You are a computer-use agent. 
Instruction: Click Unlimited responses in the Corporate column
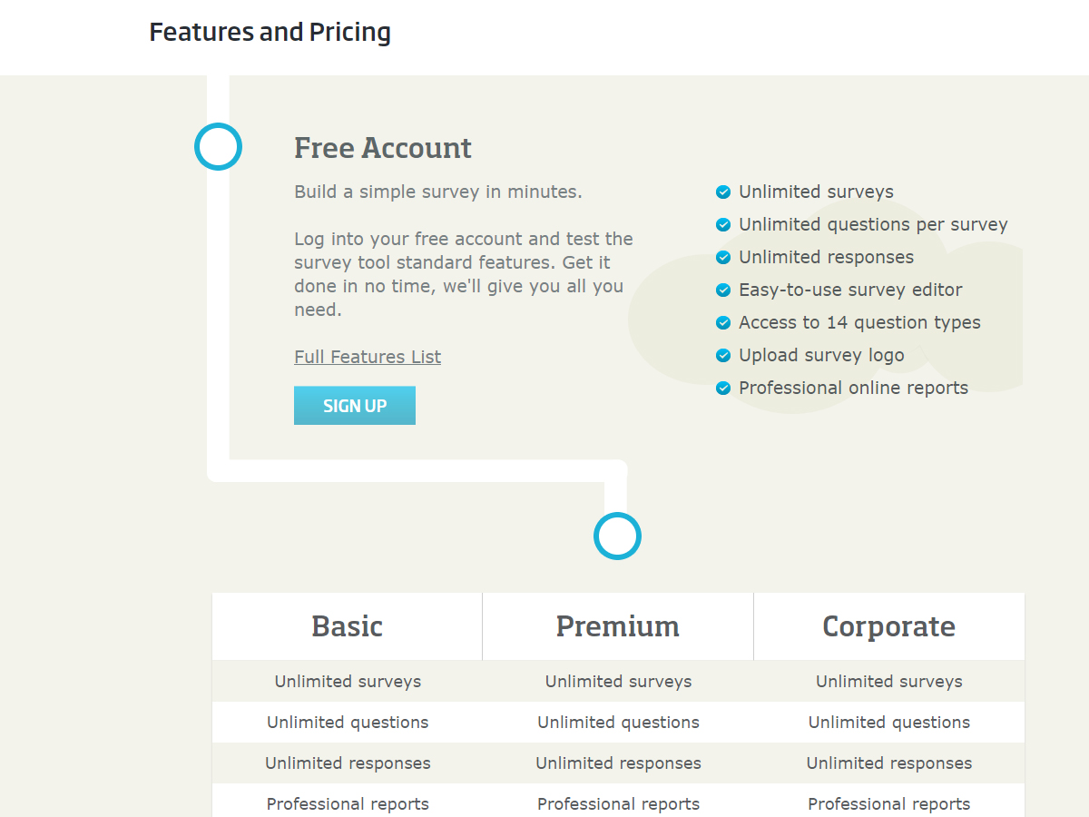click(888, 763)
